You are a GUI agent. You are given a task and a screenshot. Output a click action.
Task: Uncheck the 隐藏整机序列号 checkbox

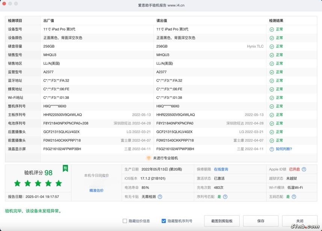tap(163, 221)
